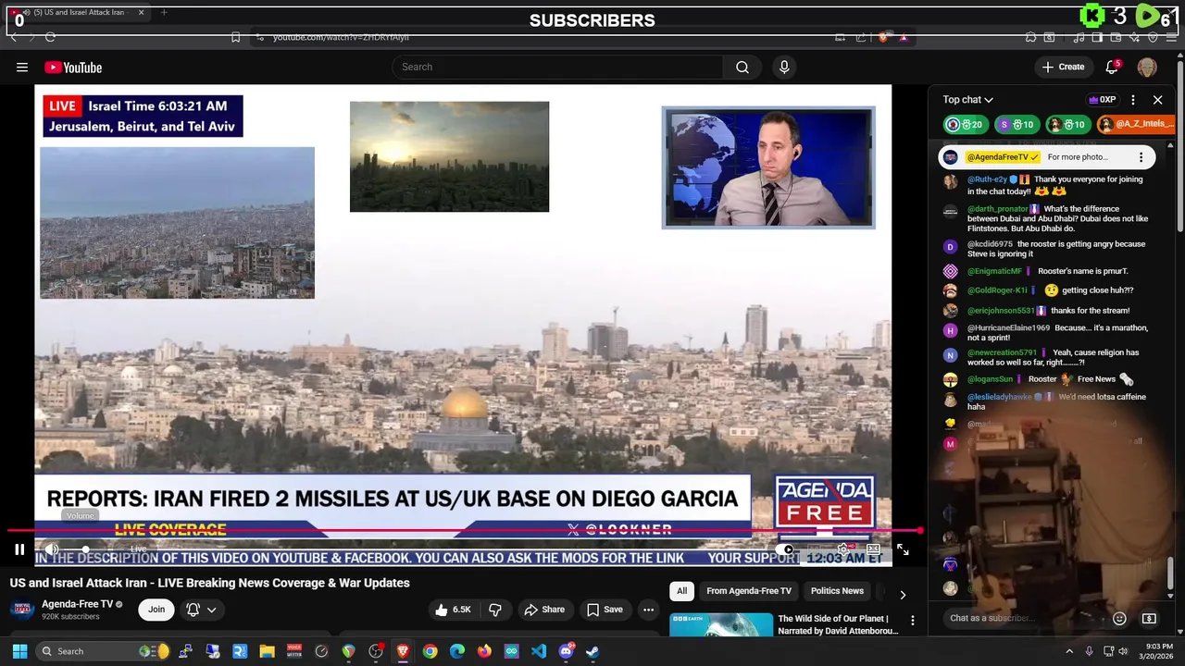The height and width of the screenshot is (666, 1185).
Task: Open the player settings gear
Action: tap(843, 549)
